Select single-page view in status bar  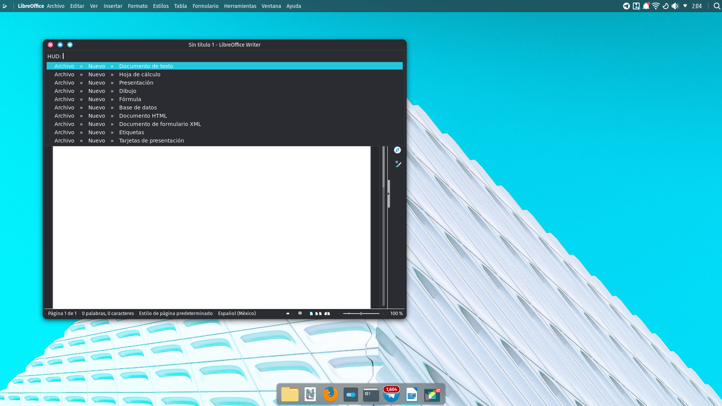[x=311, y=313]
